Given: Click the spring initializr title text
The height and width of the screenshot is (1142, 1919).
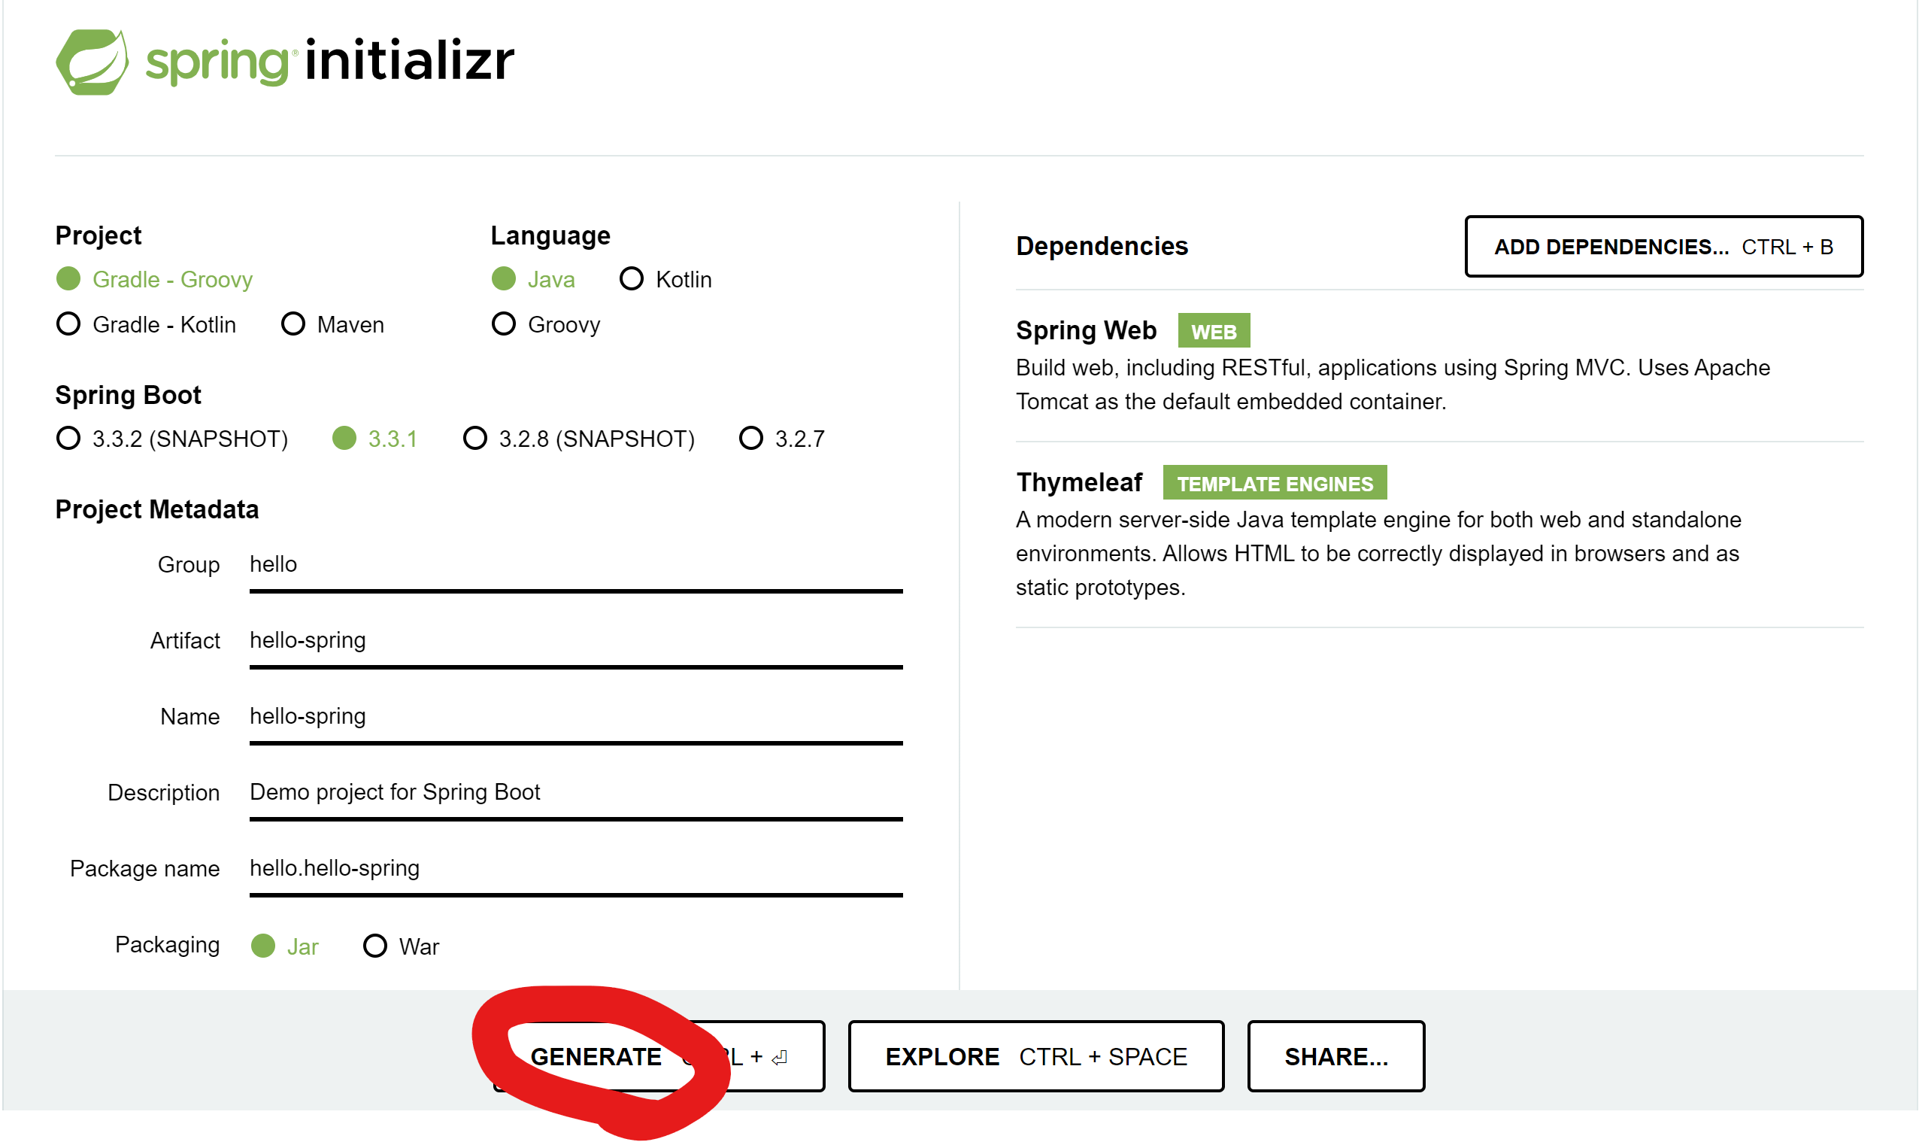Looking at the screenshot, I should 330,61.
